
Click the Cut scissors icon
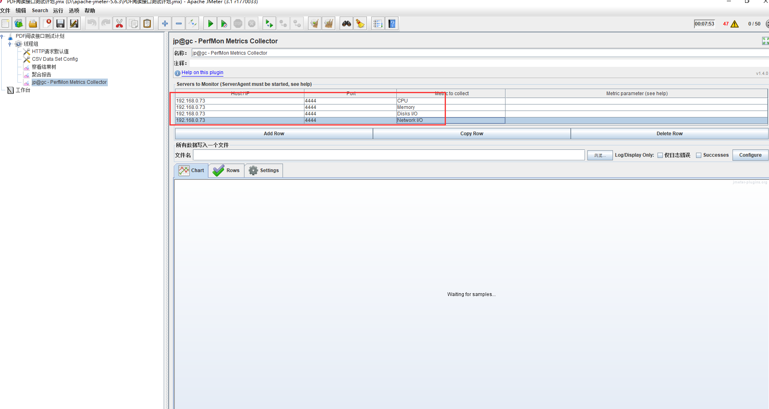coord(119,24)
